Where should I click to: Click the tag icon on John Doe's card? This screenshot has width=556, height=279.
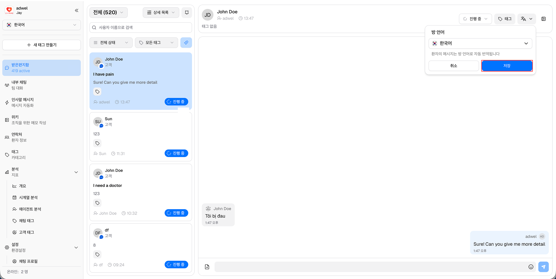point(97,92)
